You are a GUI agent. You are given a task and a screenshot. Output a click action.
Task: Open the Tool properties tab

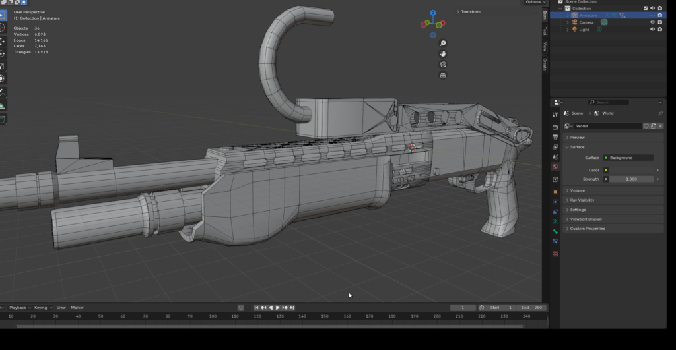(x=555, y=115)
